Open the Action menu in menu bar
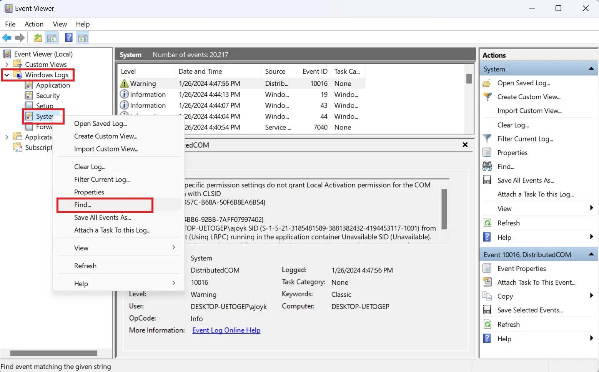This screenshot has width=599, height=372. (34, 24)
